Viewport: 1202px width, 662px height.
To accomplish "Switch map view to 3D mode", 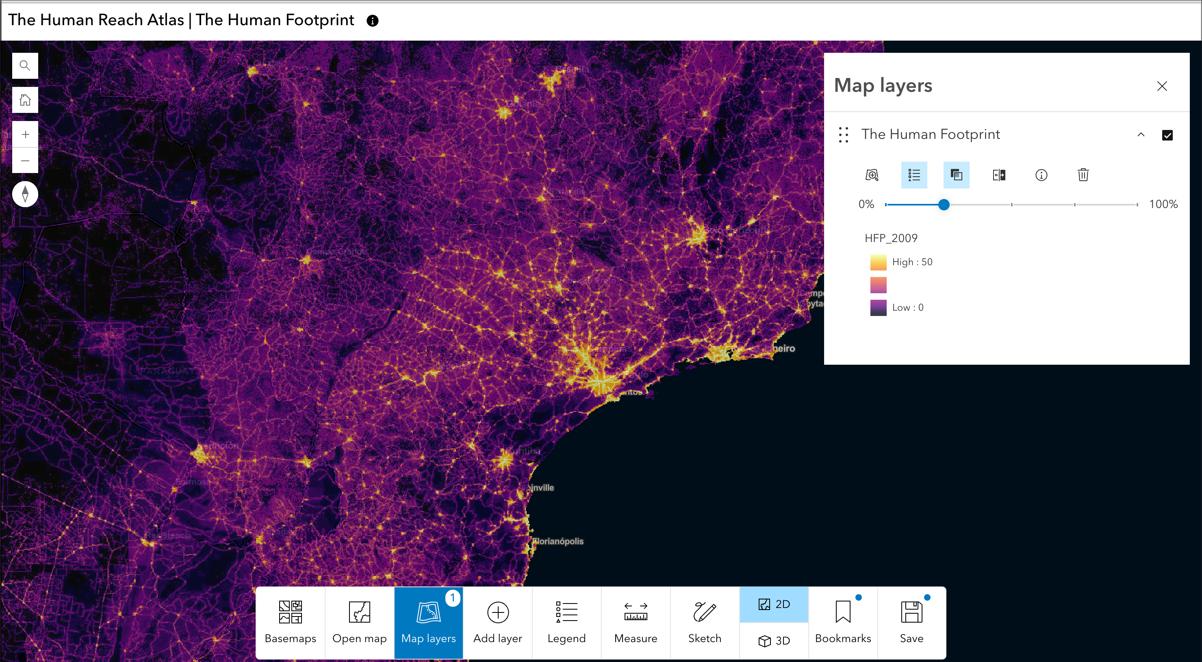I will click(x=774, y=641).
